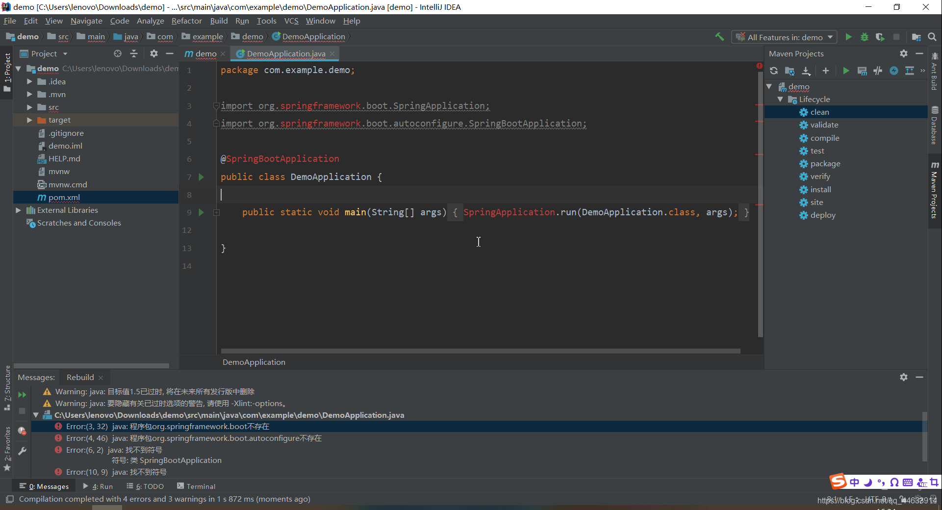The height and width of the screenshot is (510, 942).
Task: Generate sources and update folders in Maven
Action: [x=789, y=71]
